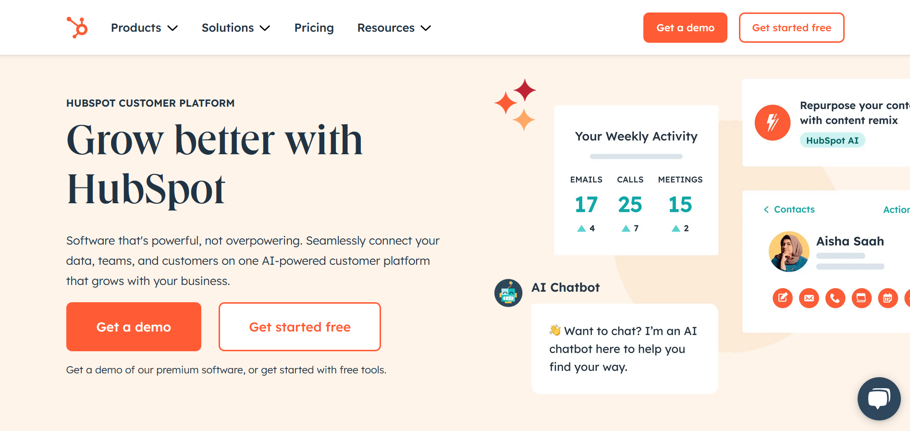This screenshot has width=910, height=431.
Task: Click the email envelope icon in contact card
Action: (x=809, y=298)
